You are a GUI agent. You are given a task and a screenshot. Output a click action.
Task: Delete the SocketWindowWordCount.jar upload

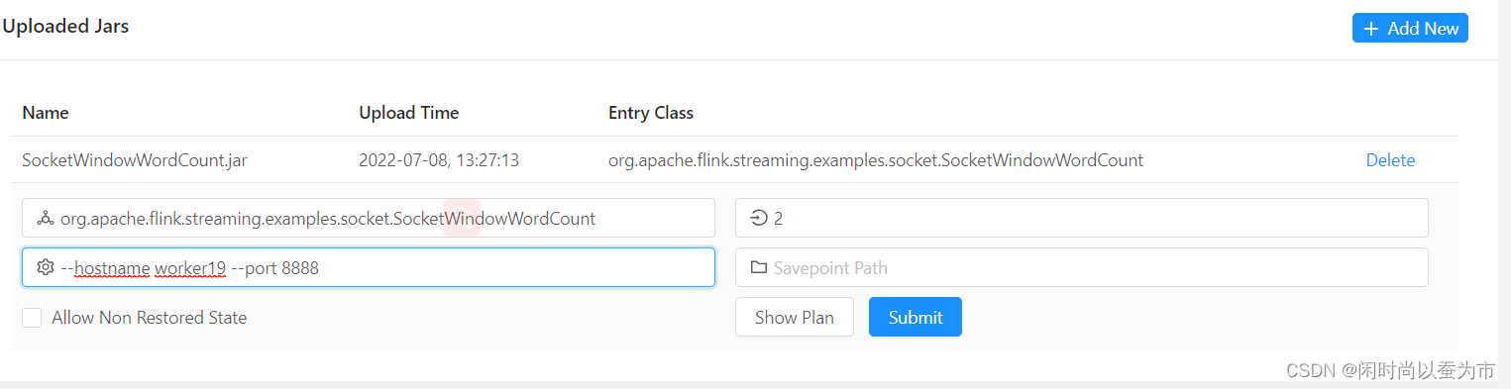pyautogui.click(x=1390, y=159)
